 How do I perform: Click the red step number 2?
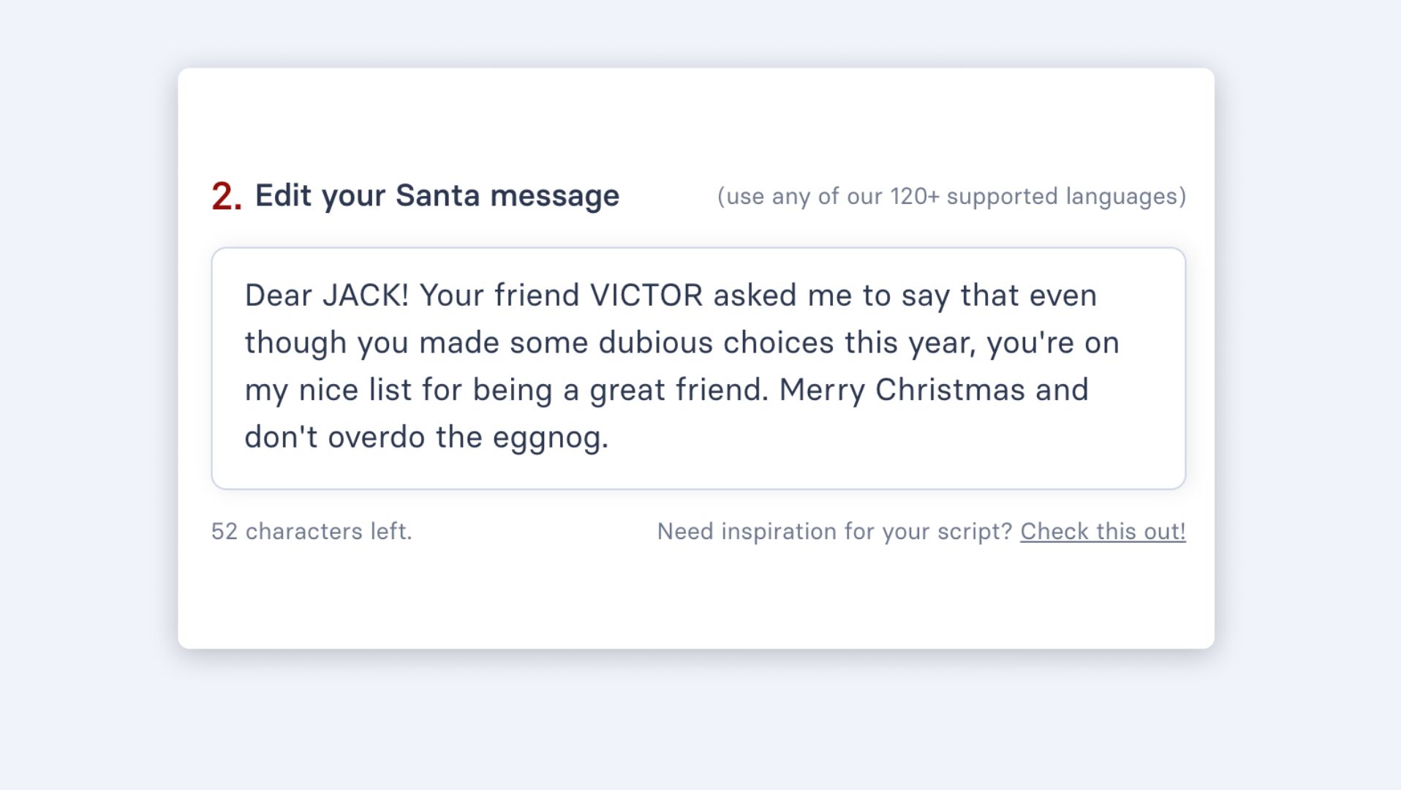click(226, 197)
